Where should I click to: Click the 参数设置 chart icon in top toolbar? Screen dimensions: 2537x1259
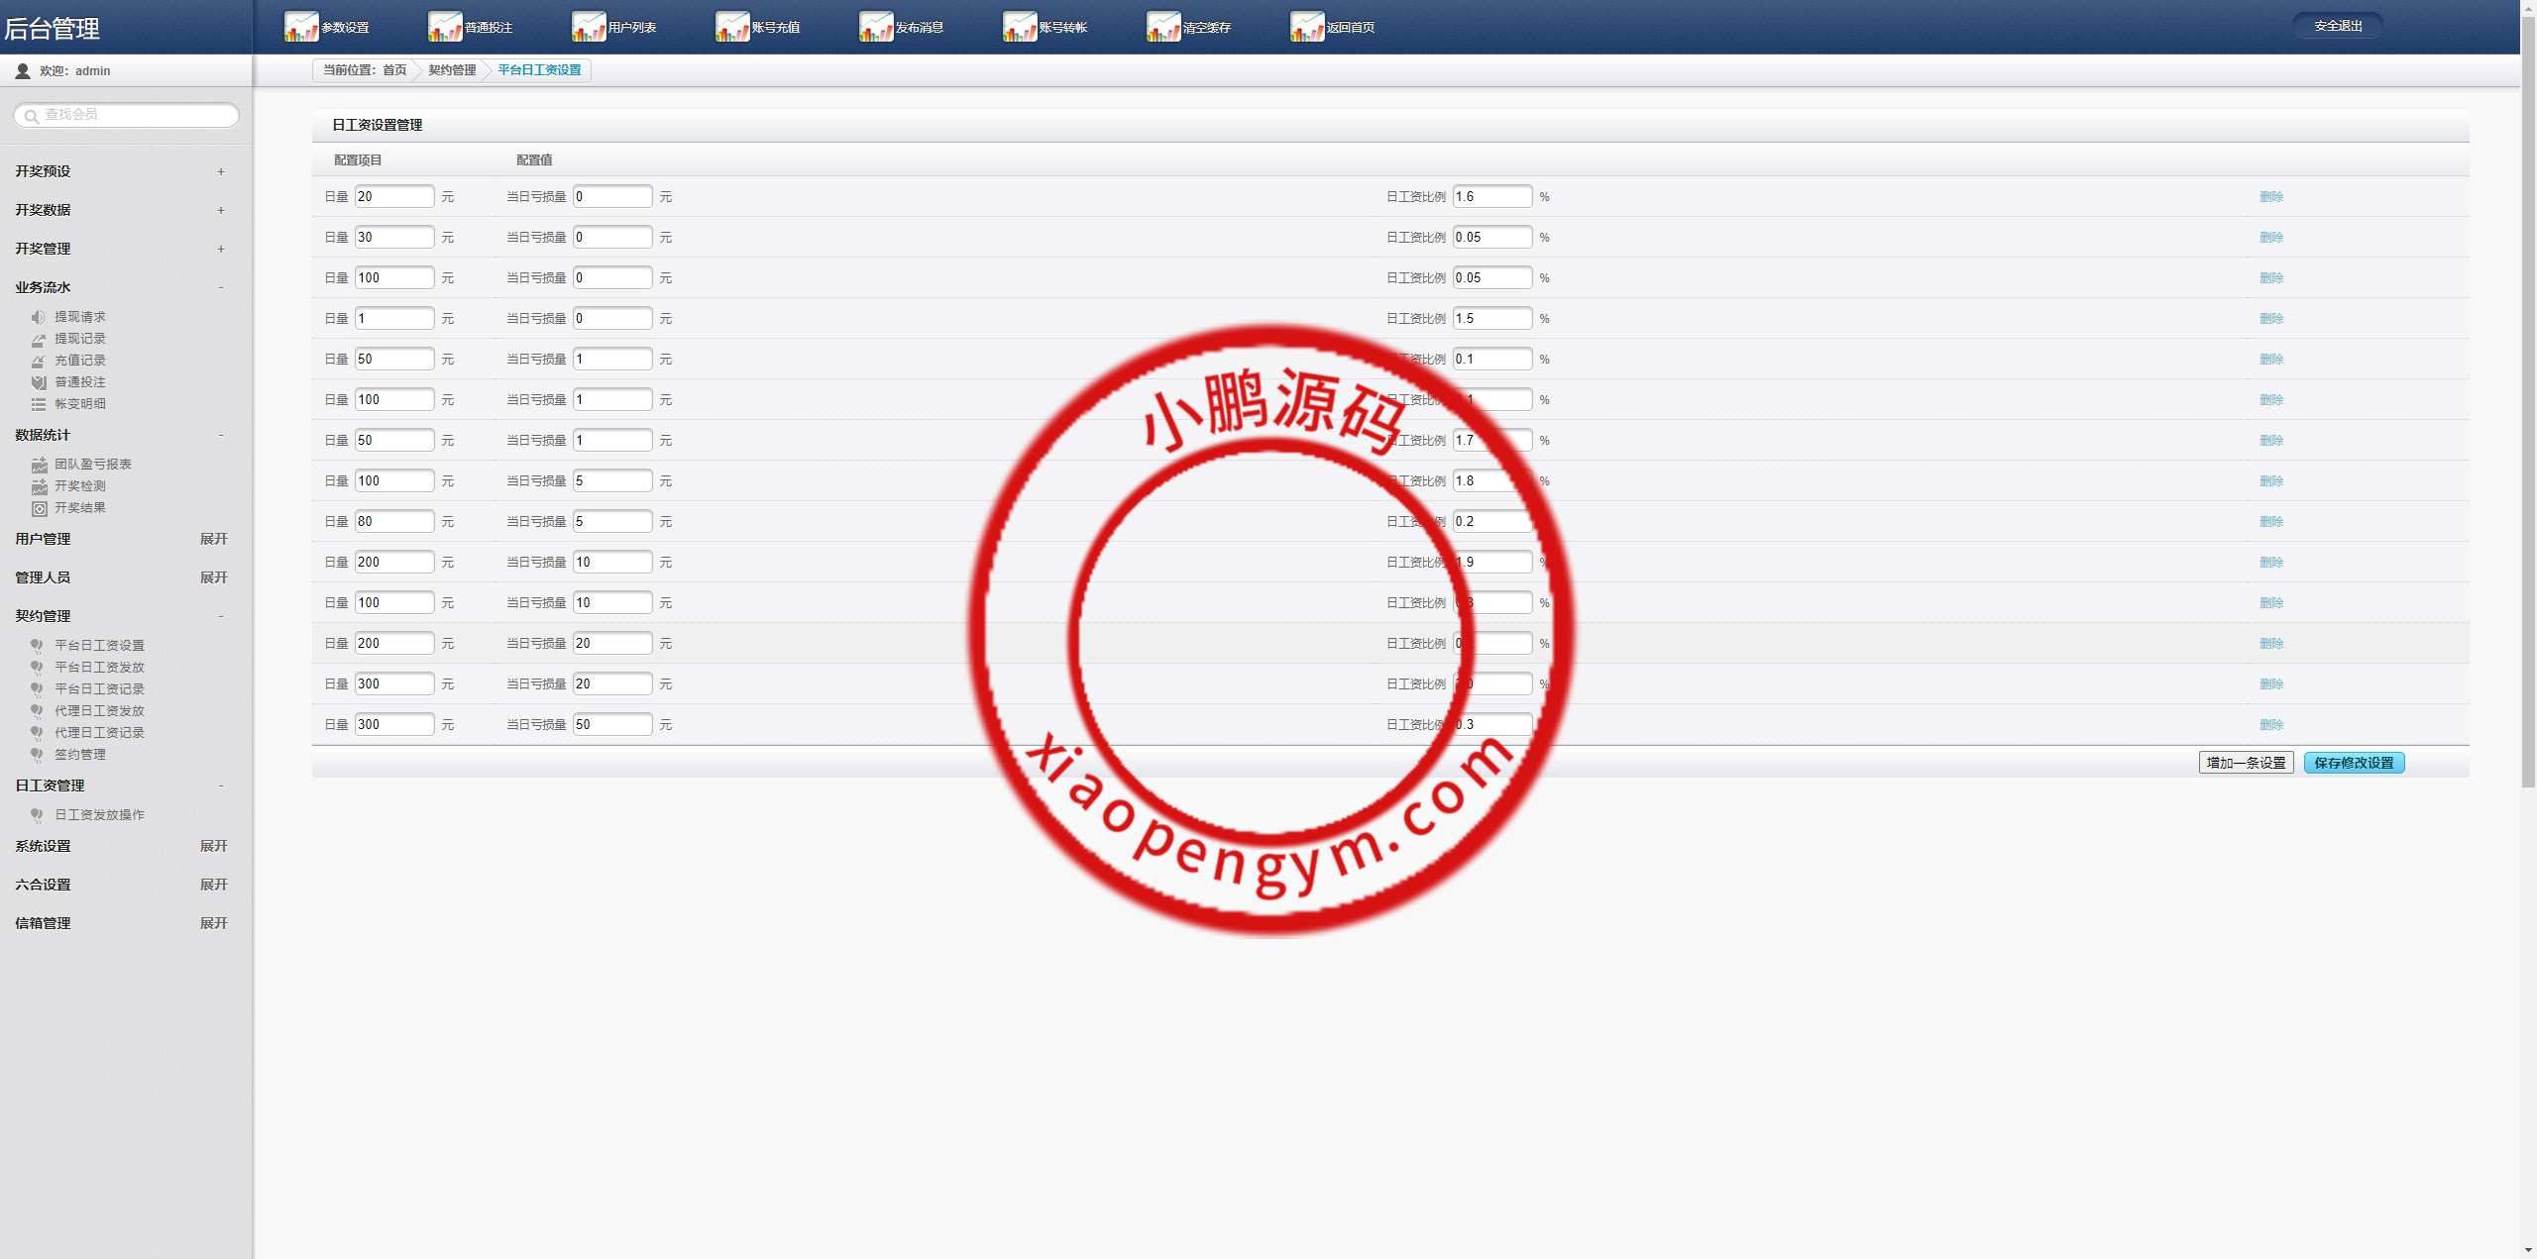pyautogui.click(x=301, y=27)
